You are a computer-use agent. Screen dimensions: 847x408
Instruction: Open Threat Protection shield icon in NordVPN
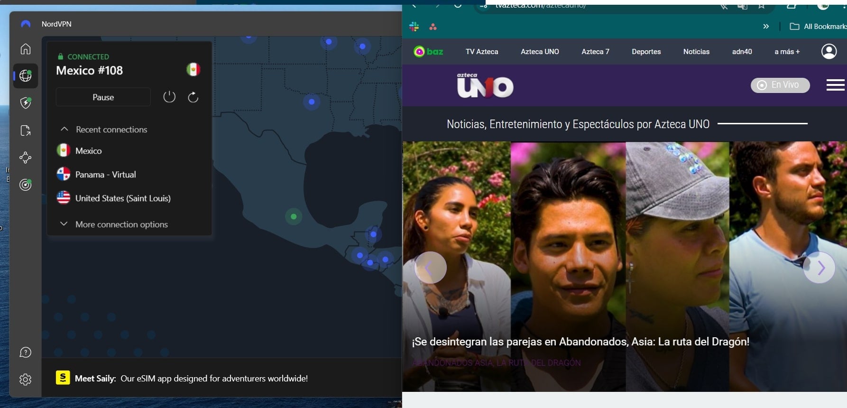click(x=26, y=103)
